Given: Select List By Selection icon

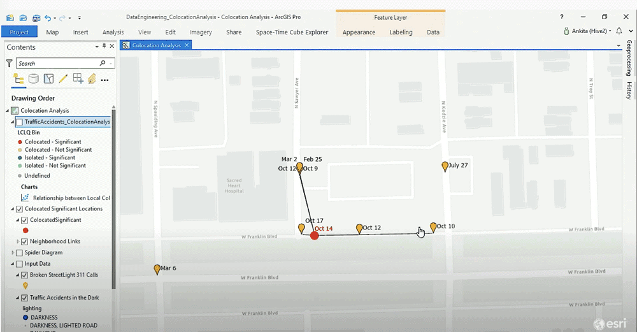Looking at the screenshot, I should click(48, 78).
